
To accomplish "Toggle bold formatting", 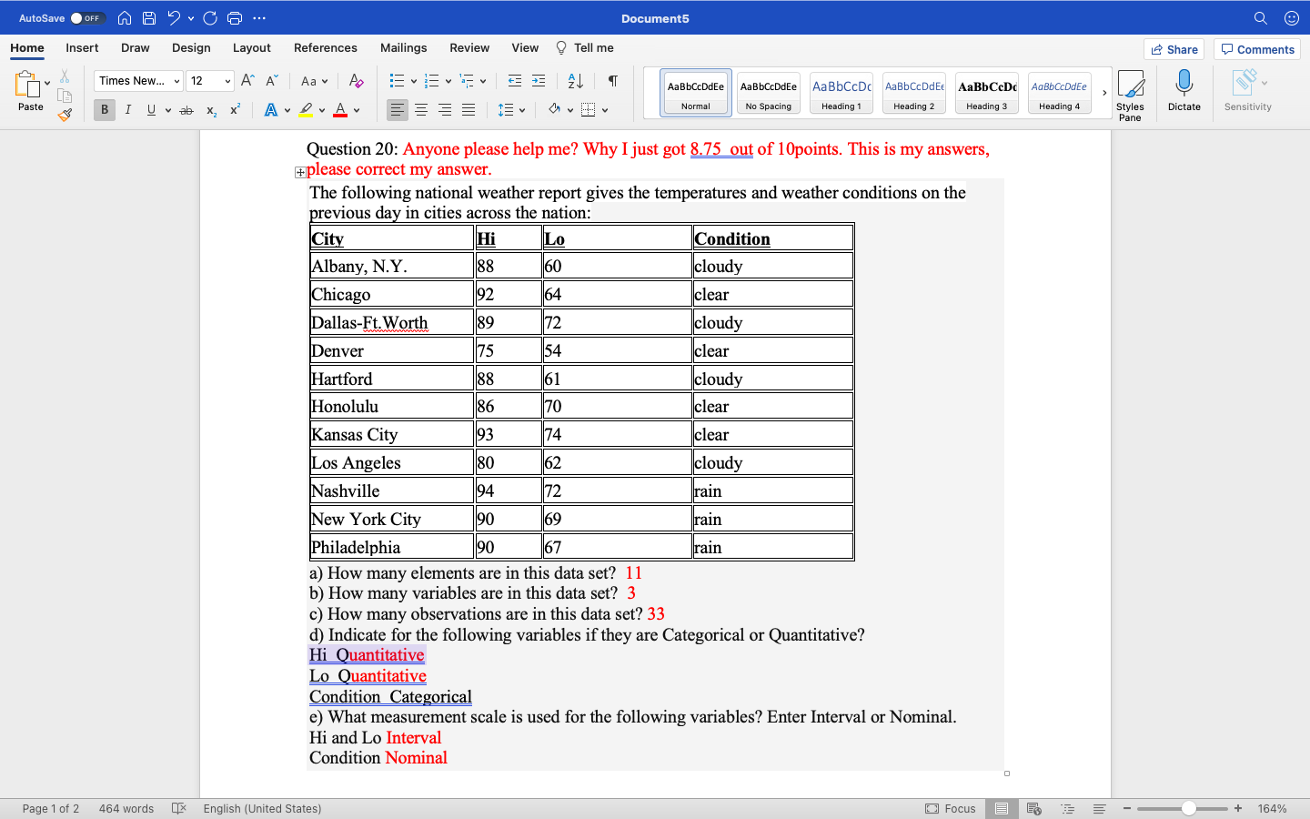I will 104,109.
